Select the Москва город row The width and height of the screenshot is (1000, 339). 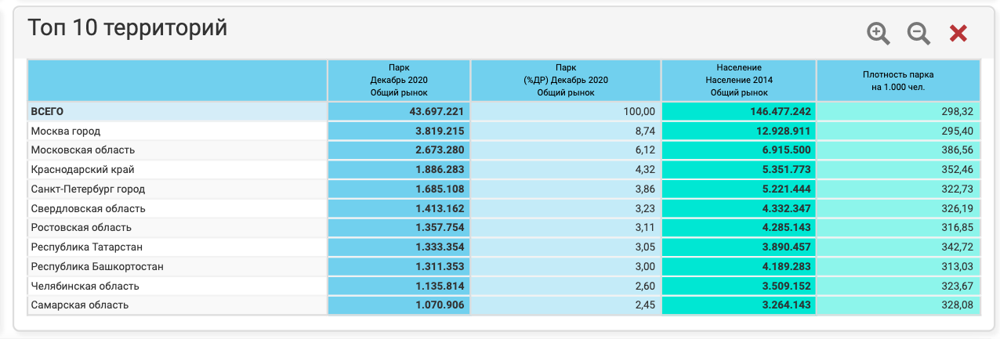(66, 131)
